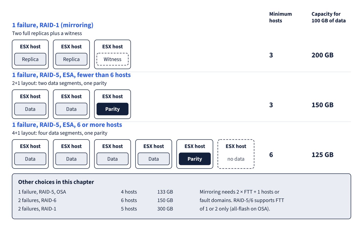Click the note line "of 1 or 2 only (all-flash on OSA)."
The width and height of the screenshot is (363, 228).
tap(235, 209)
